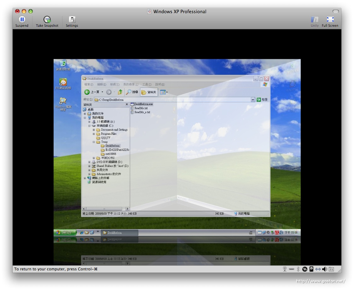Open the VMware Settings panel
Image resolution: width=354 pixels, height=290 pixels.
tap(72, 22)
